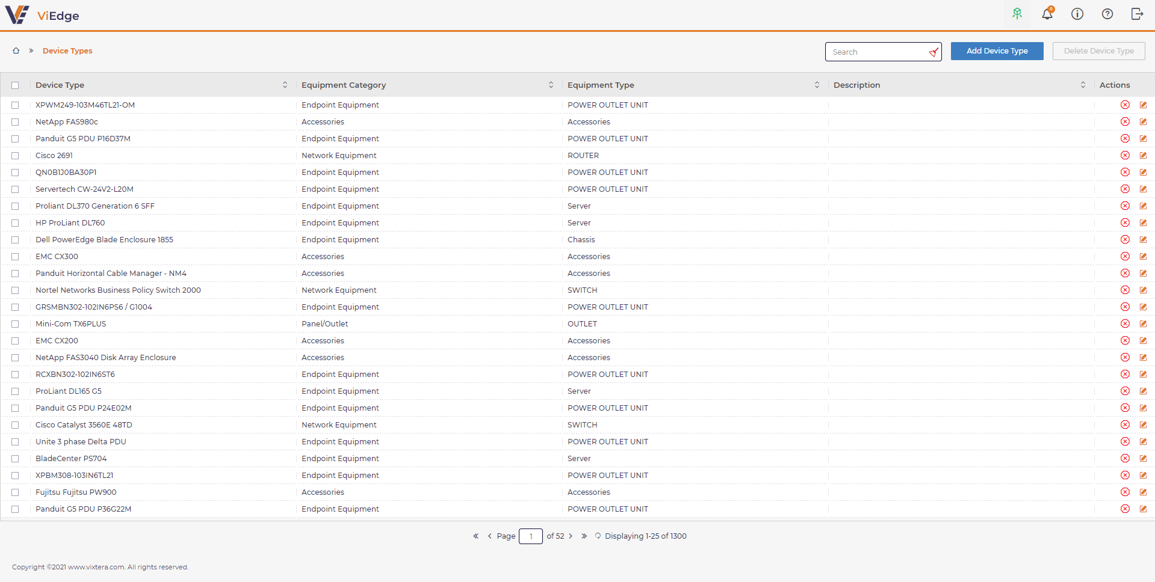
Task: Toggle the select-all header checkbox
Action: tap(15, 85)
